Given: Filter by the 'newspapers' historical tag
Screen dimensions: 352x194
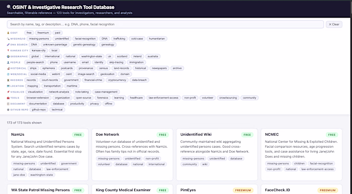Looking at the screenshot, I should pyautogui.click(x=159, y=68).
